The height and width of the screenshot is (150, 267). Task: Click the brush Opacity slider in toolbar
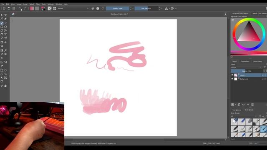point(118,8)
